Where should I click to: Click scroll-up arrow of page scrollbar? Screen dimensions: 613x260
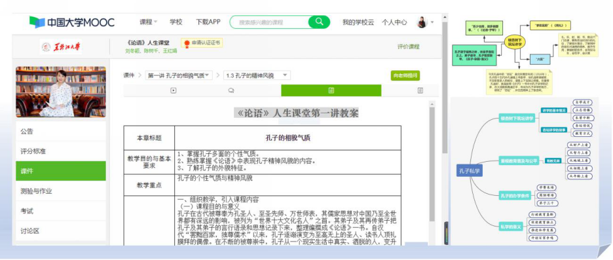click(x=445, y=17)
